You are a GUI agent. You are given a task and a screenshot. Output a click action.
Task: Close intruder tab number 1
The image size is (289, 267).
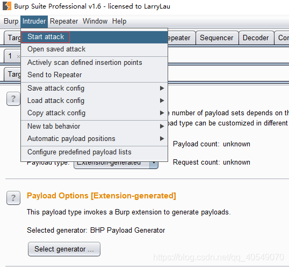point(18,56)
